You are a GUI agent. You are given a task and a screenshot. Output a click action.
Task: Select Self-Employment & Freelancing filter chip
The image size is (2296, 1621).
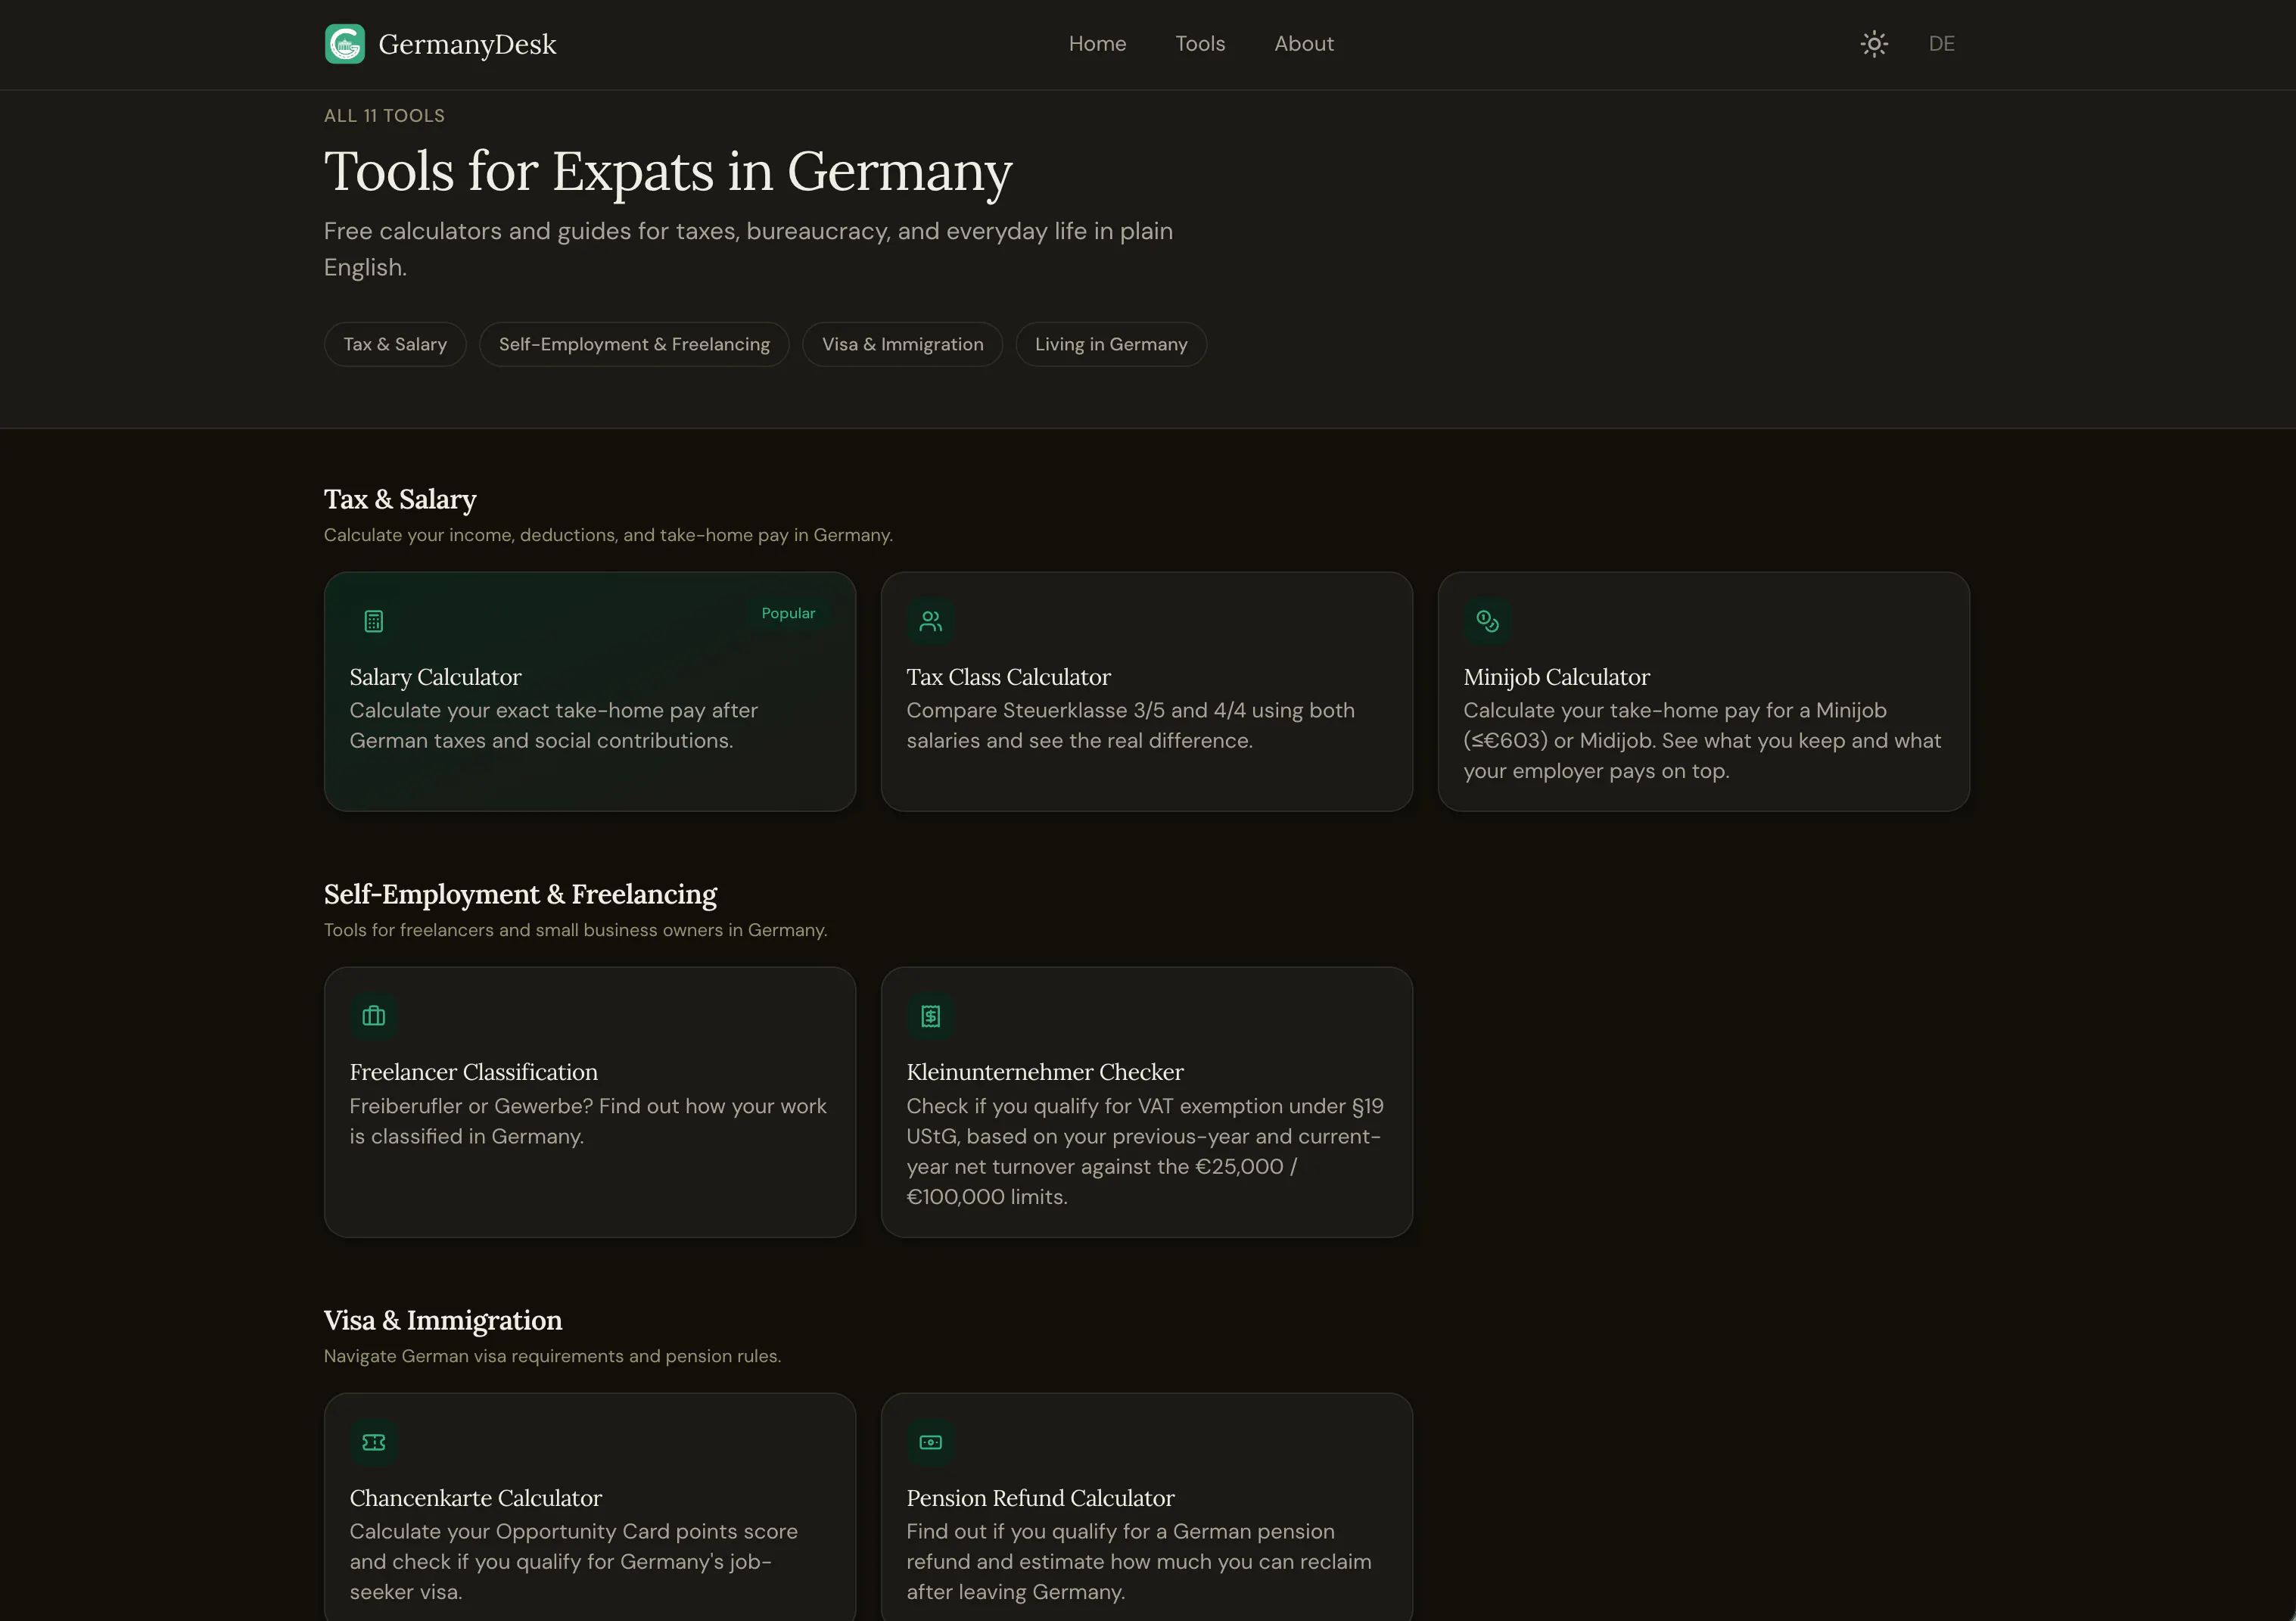pos(634,344)
